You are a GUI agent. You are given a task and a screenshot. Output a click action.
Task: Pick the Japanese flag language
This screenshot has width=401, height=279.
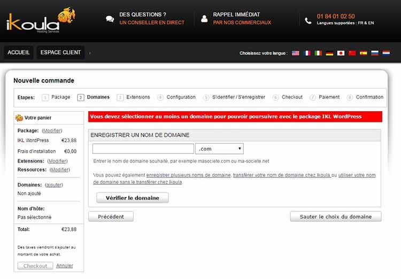[341, 53]
